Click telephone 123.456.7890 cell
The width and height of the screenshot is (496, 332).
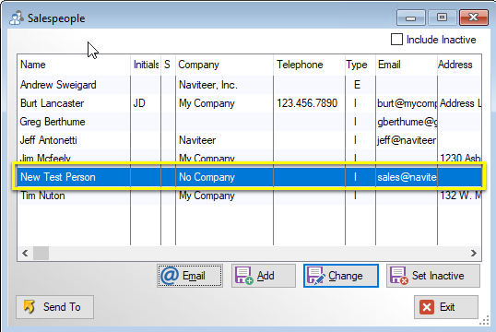tap(310, 103)
